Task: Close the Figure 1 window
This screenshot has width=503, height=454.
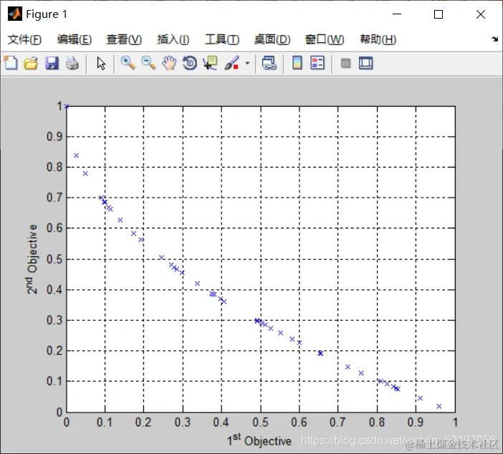Action: [x=481, y=14]
